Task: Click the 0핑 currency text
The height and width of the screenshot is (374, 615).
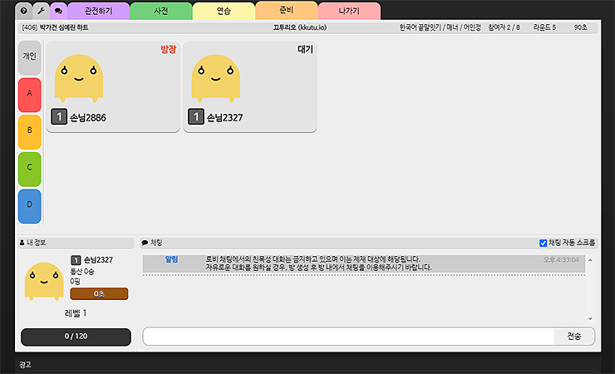Action: click(x=76, y=281)
